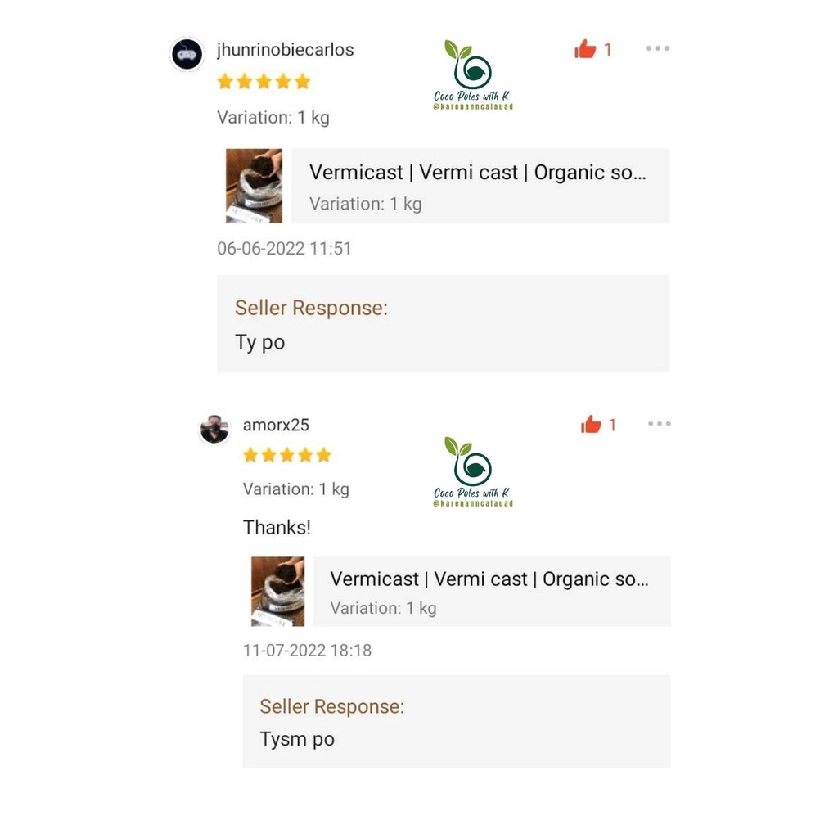This screenshot has width=838, height=838.
Task: Select the five-star rating of jhunrinobiecarlos
Action: pyautogui.click(x=264, y=81)
